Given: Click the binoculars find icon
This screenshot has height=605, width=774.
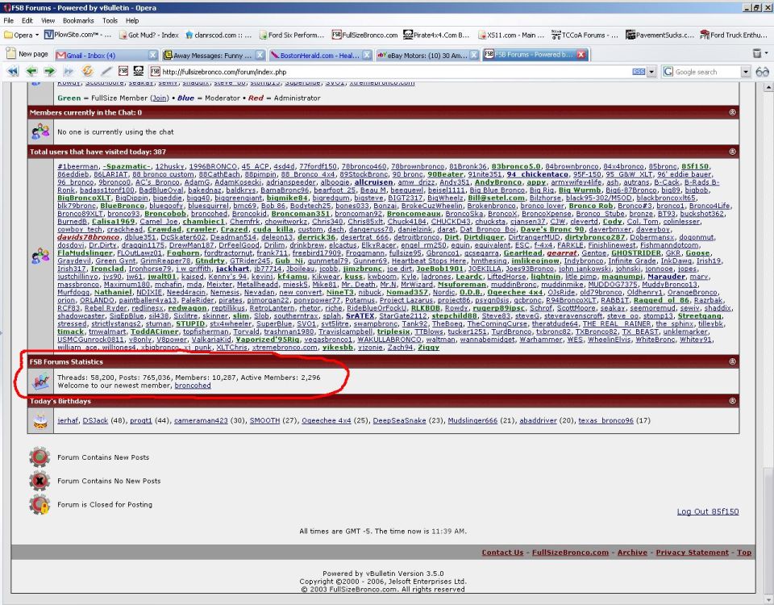Looking at the screenshot, I should tap(762, 72).
